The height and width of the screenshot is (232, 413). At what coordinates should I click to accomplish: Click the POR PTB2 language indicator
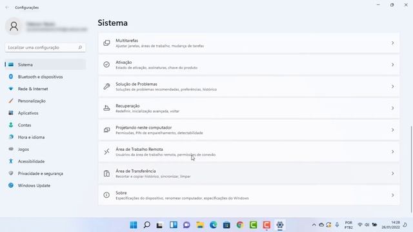click(348, 225)
